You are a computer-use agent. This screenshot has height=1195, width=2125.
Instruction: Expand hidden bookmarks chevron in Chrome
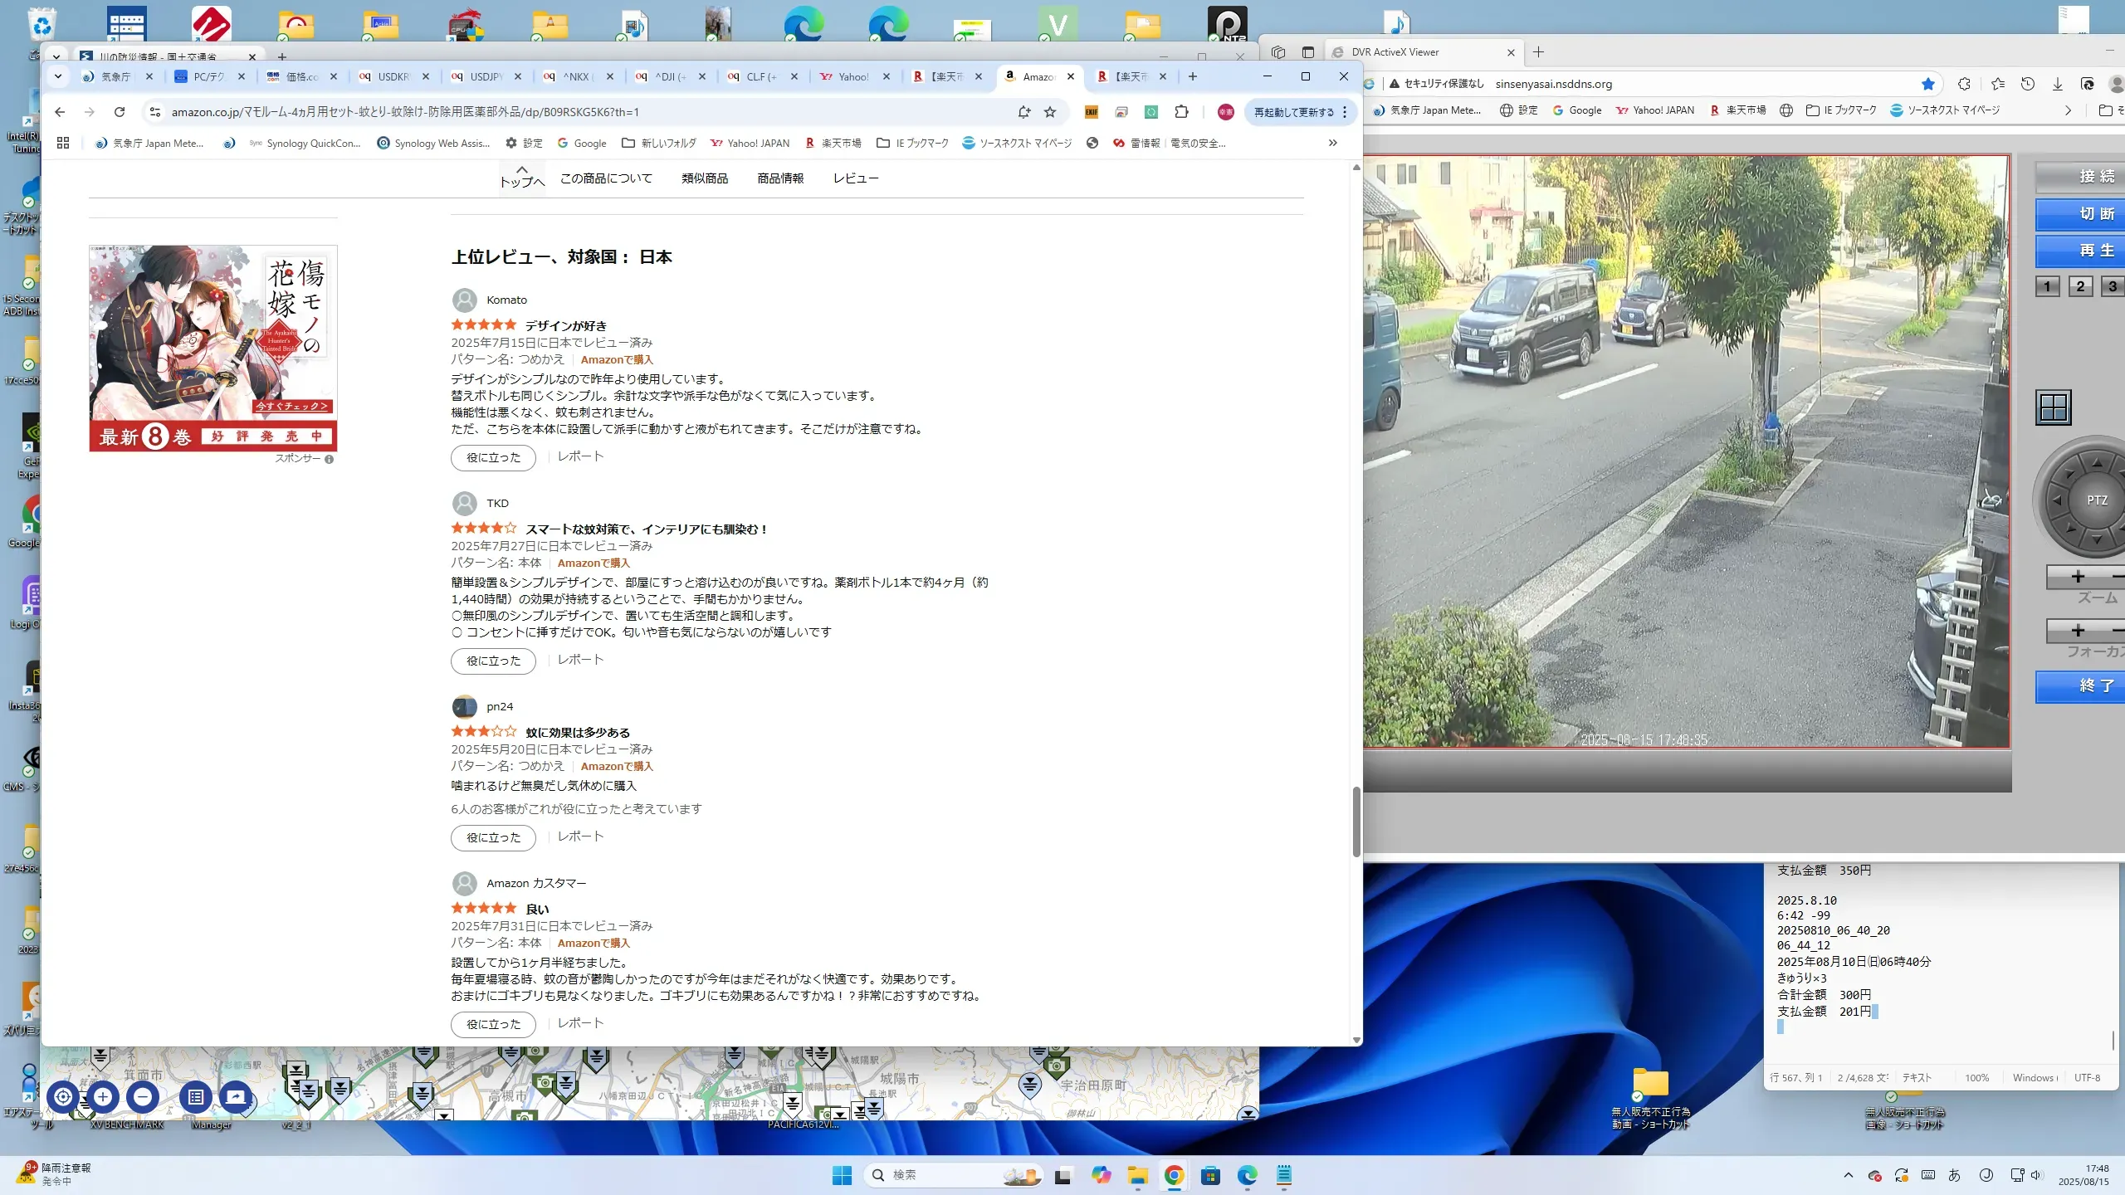pyautogui.click(x=1332, y=143)
